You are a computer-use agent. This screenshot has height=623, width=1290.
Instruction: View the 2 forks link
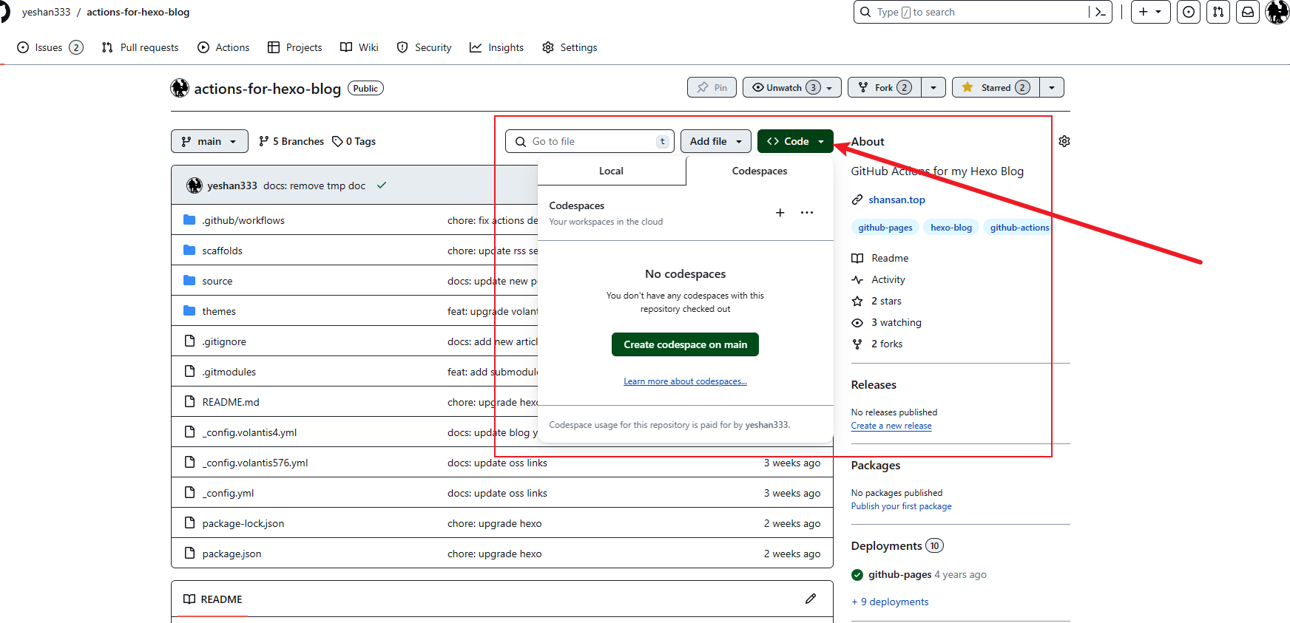point(877,344)
